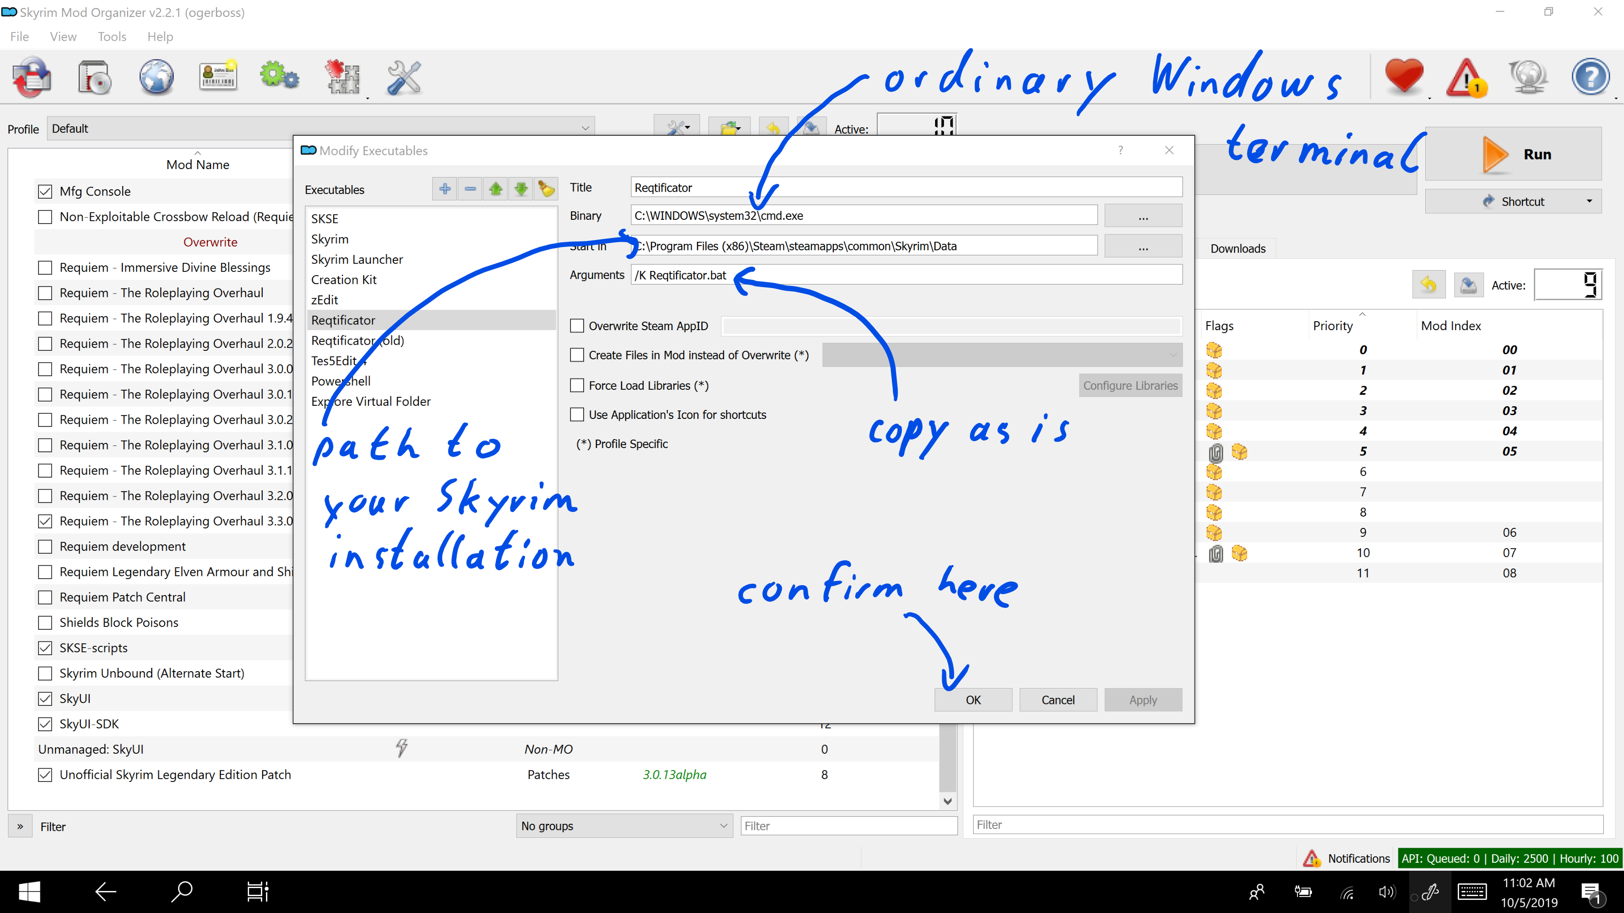The image size is (1624, 913).
Task: Enable Requiem - Immersive Divine Blessings mod
Action: coord(45,267)
